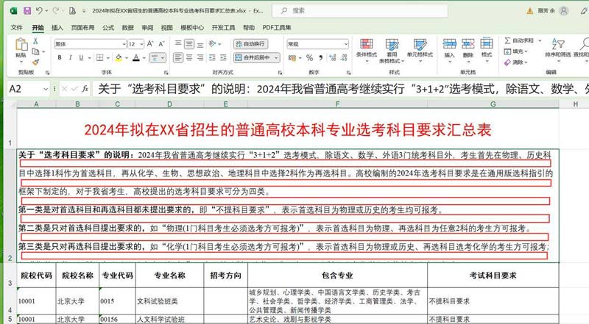This screenshot has height=324, width=589.
Task: Click the Clear (清除) button
Action: point(516,62)
